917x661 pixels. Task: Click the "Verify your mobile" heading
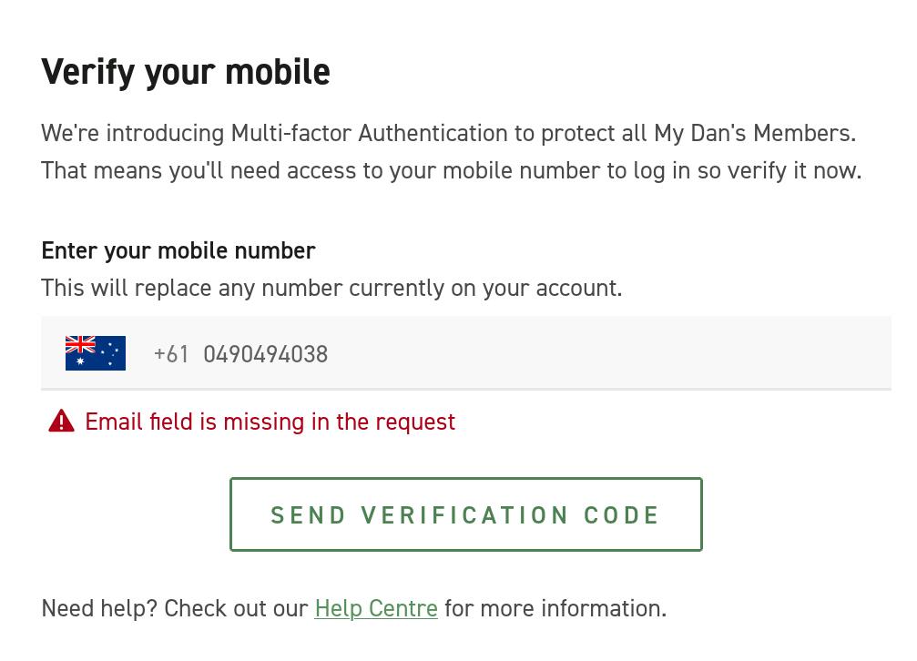[x=186, y=72]
